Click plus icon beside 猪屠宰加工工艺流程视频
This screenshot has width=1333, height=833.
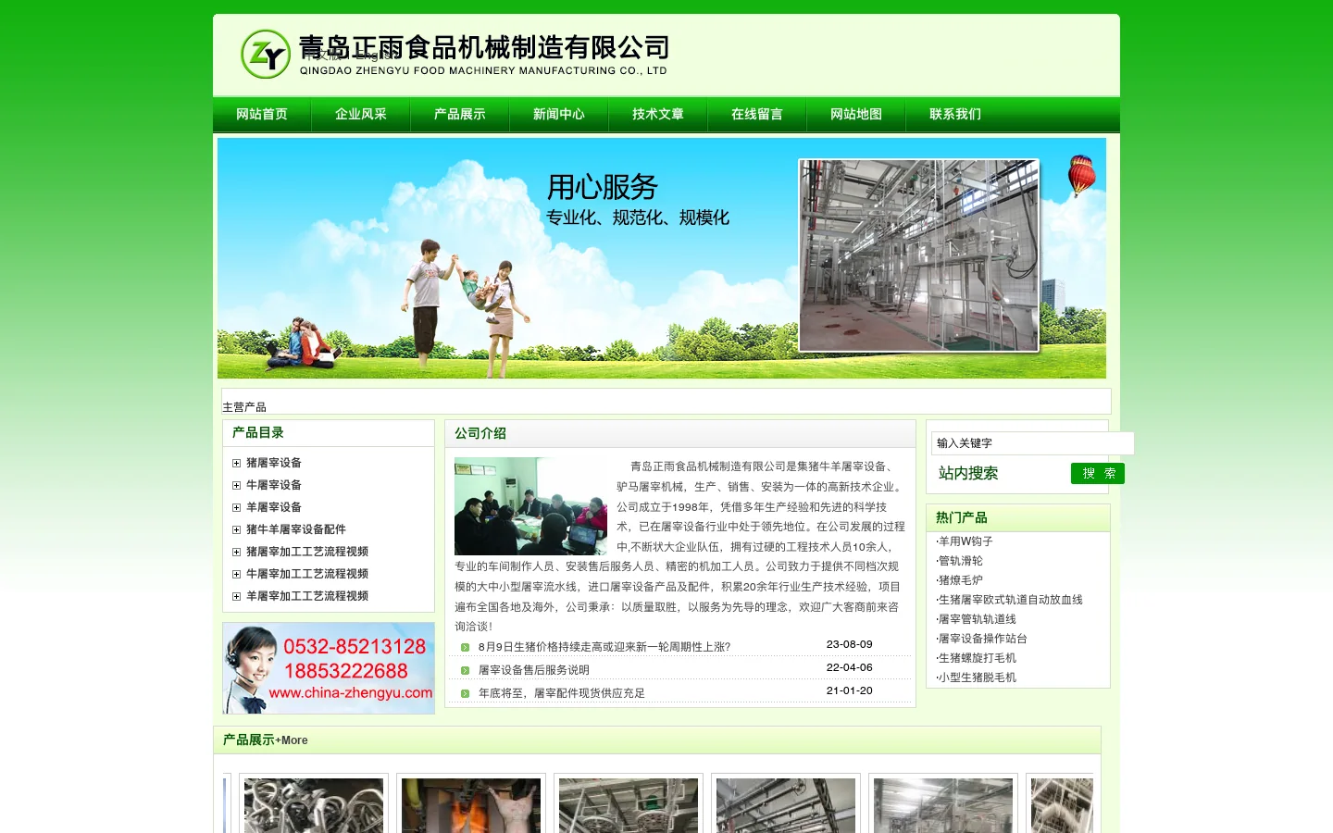(236, 552)
